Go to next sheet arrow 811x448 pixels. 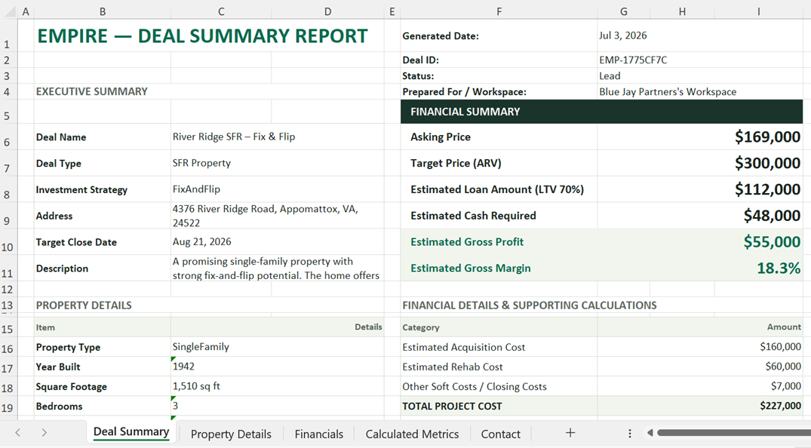click(x=44, y=432)
